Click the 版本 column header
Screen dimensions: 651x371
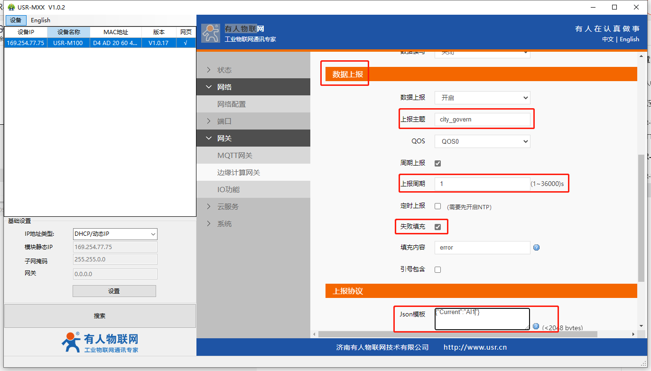(x=159, y=32)
